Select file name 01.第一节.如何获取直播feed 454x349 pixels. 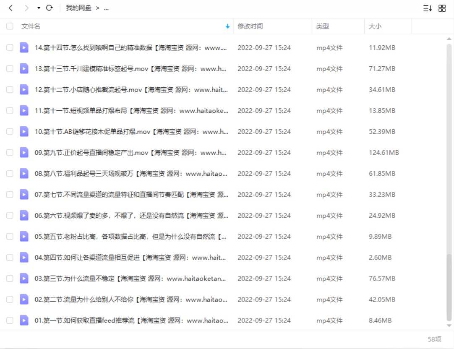(x=131, y=320)
